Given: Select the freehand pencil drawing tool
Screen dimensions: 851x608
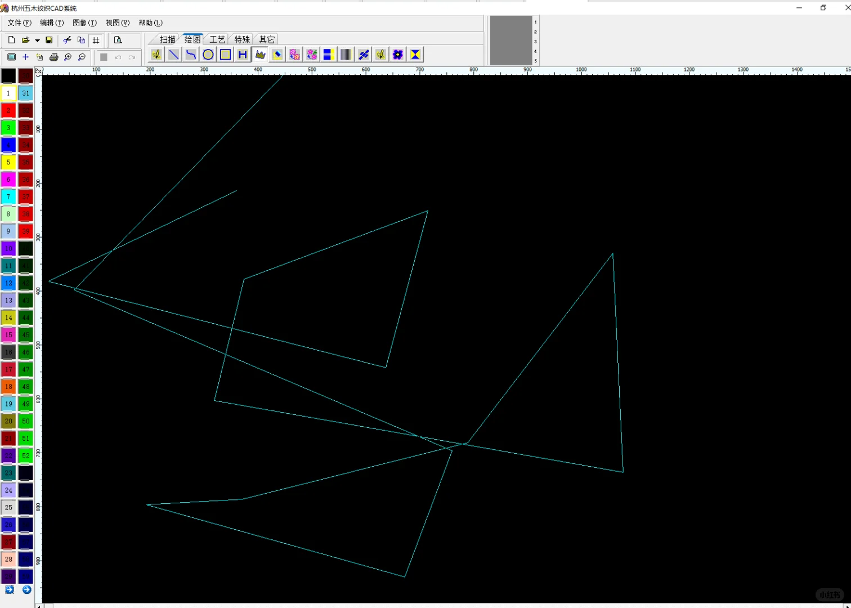Looking at the screenshot, I should [156, 55].
